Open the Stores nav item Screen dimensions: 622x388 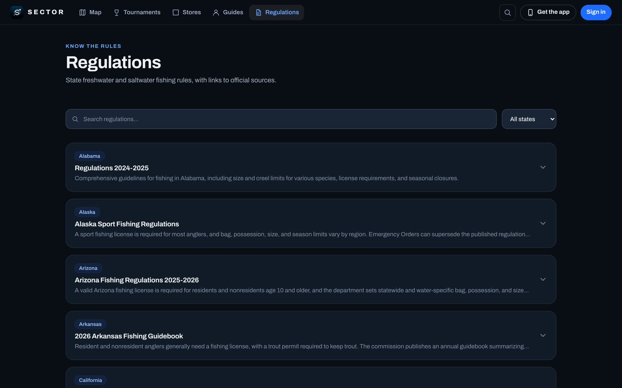click(x=187, y=12)
